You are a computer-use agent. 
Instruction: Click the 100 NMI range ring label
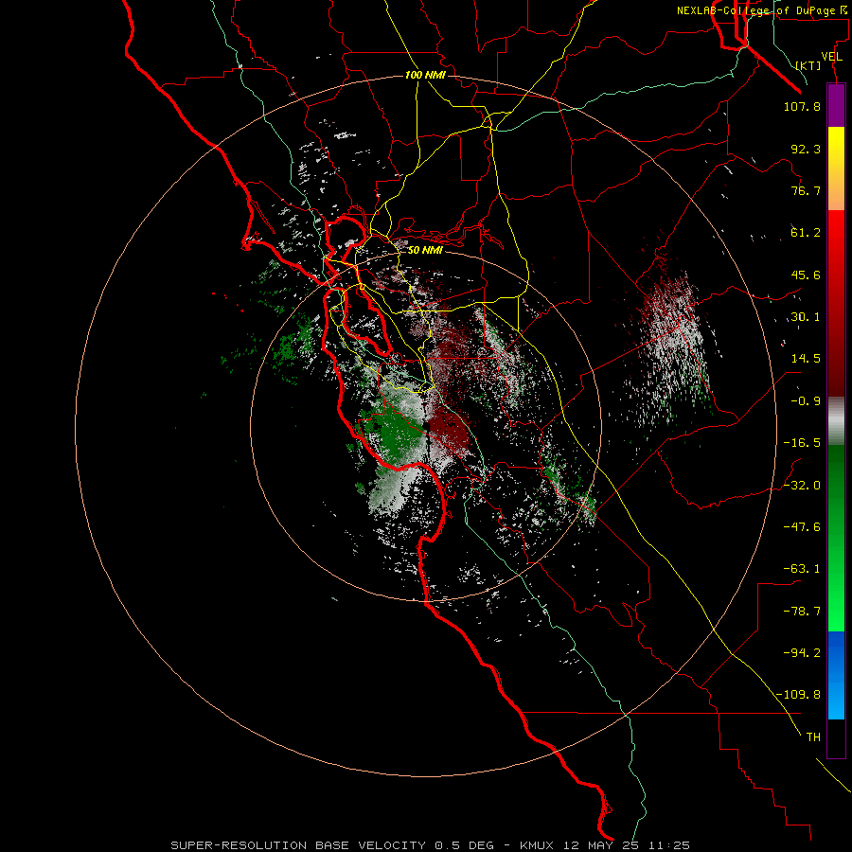[x=425, y=75]
